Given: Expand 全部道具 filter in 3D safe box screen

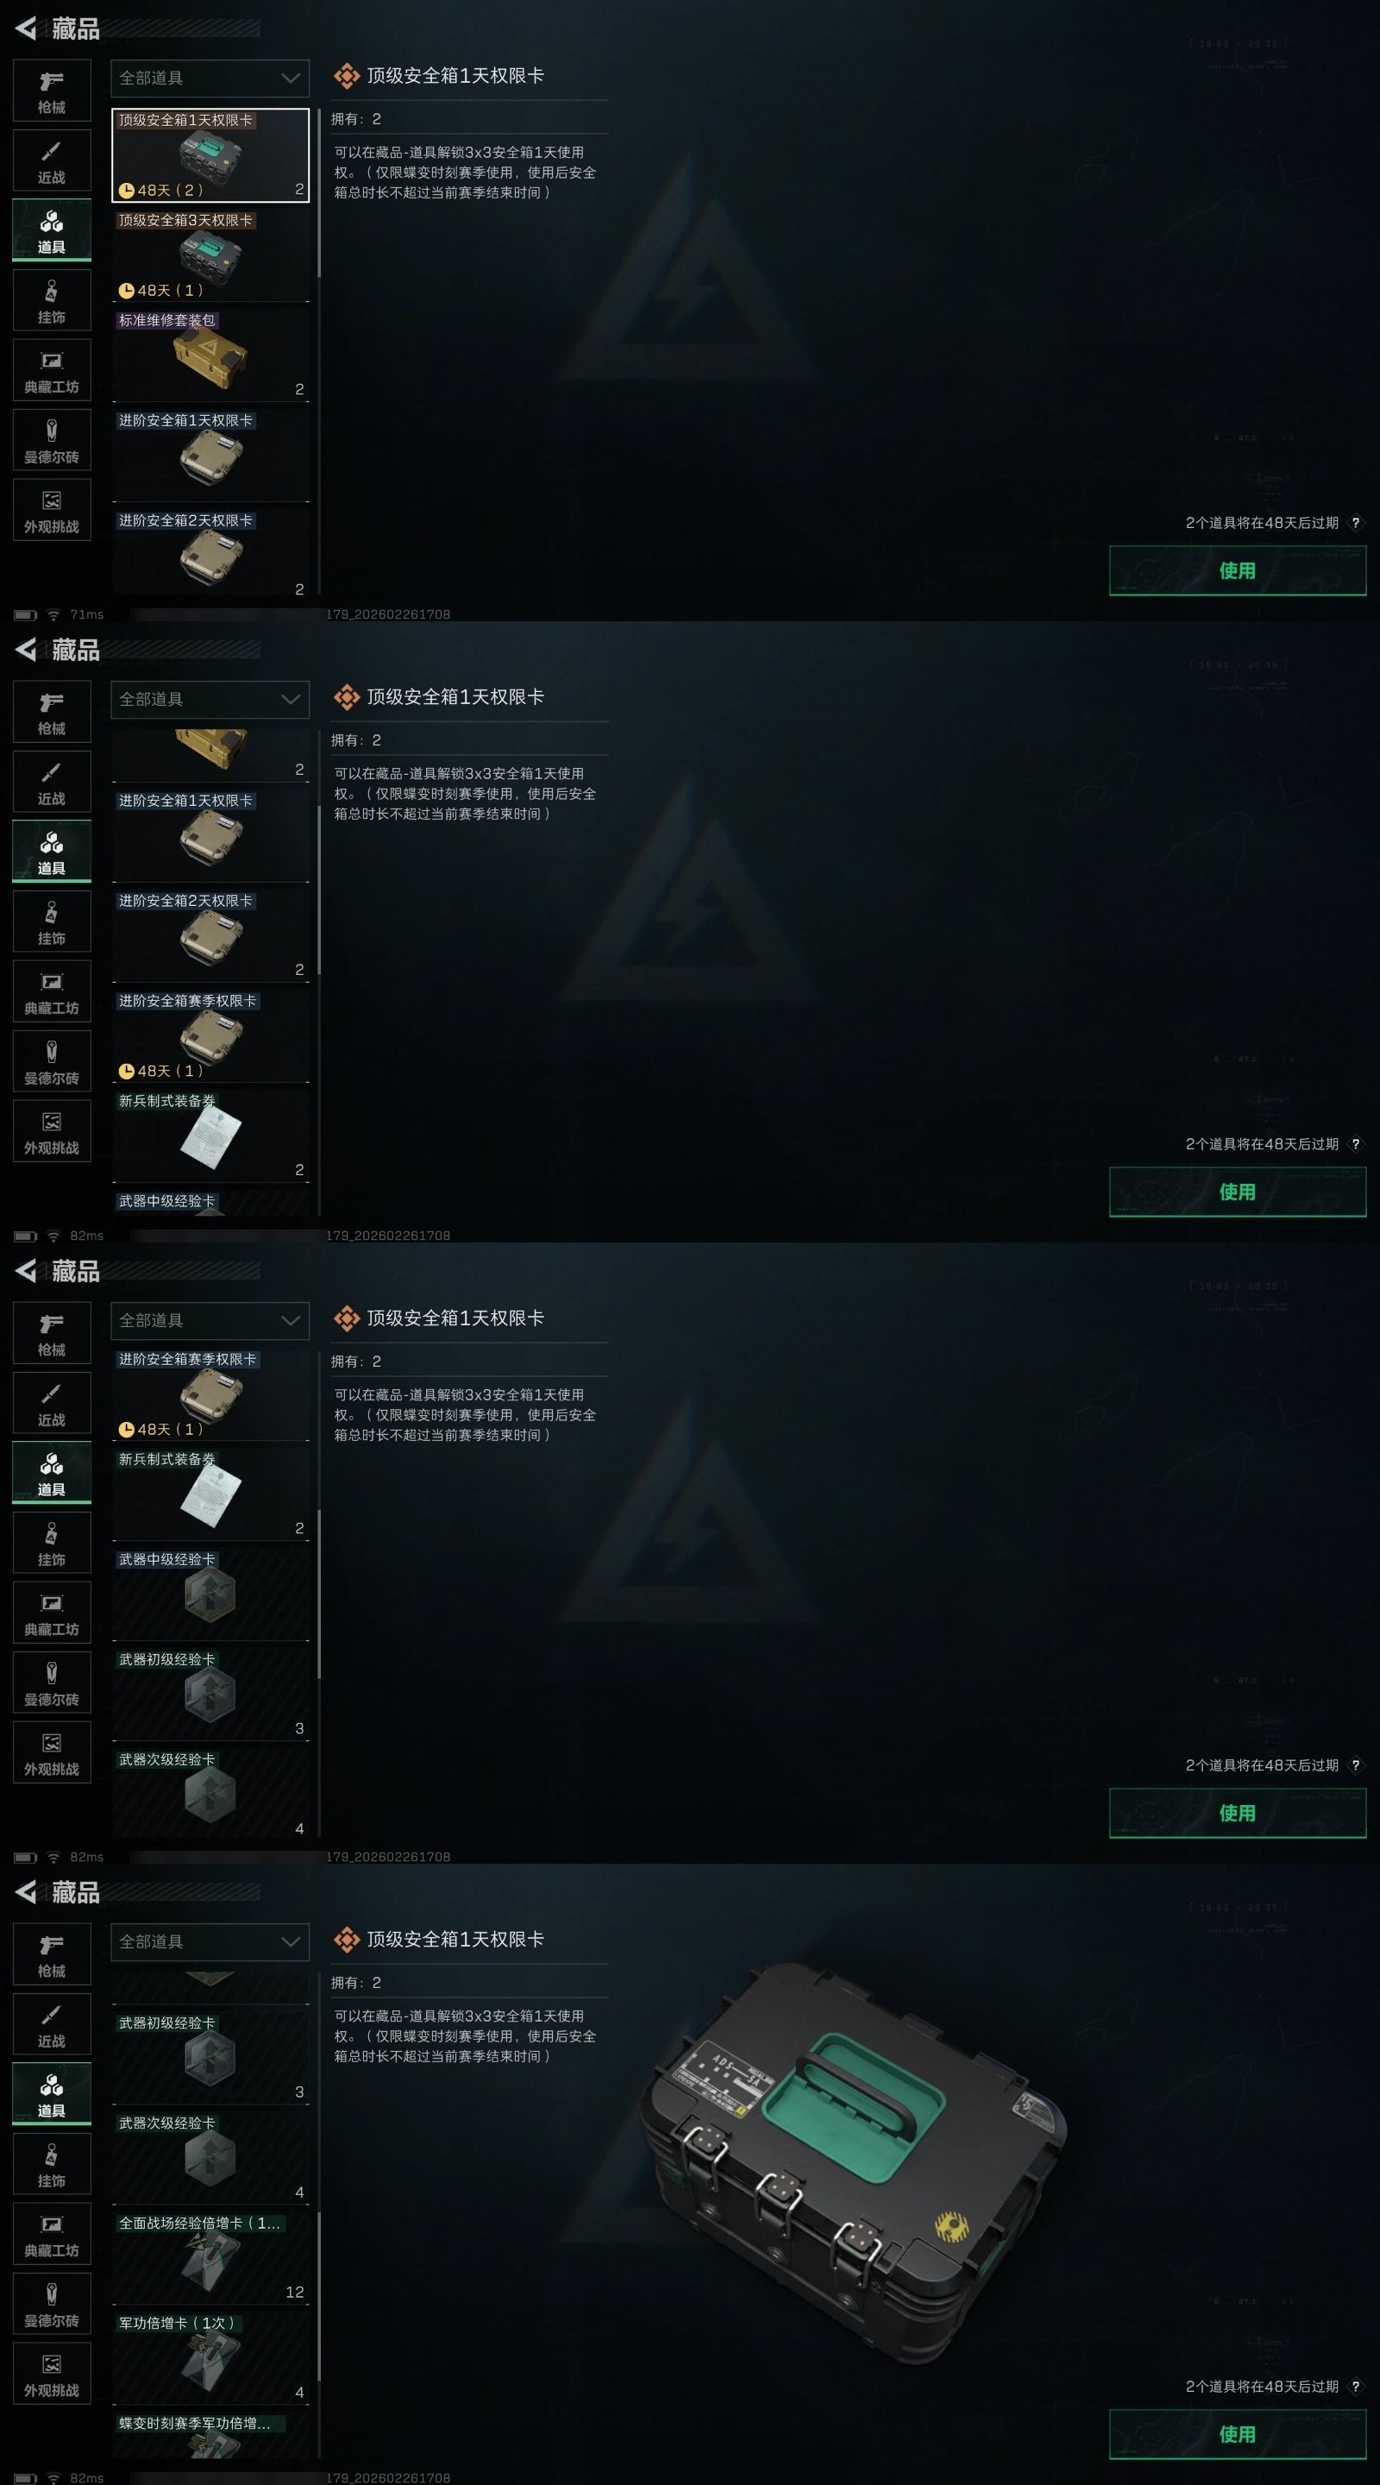Looking at the screenshot, I should (210, 1942).
